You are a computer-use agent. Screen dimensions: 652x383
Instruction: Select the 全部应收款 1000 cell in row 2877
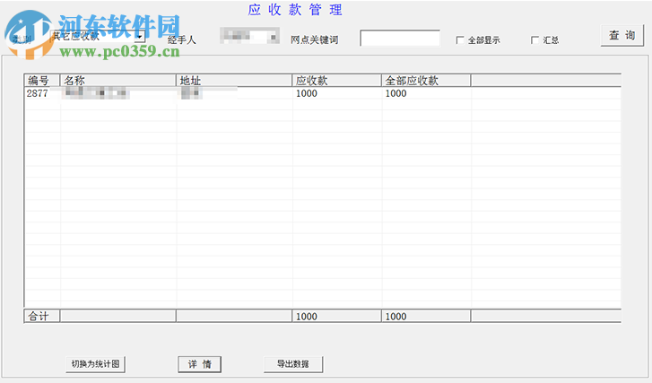426,93
